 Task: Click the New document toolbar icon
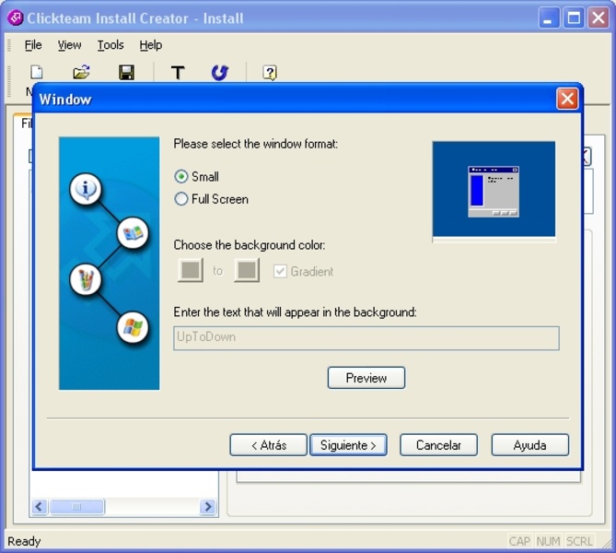click(37, 72)
